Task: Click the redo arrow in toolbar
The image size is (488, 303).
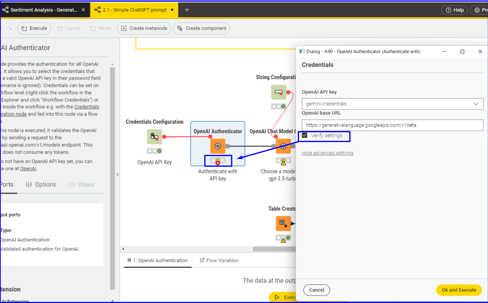Action: tap(9, 28)
